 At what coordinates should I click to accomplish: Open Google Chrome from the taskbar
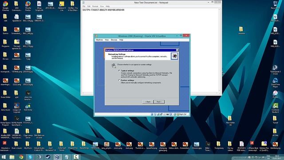click(x=21, y=157)
